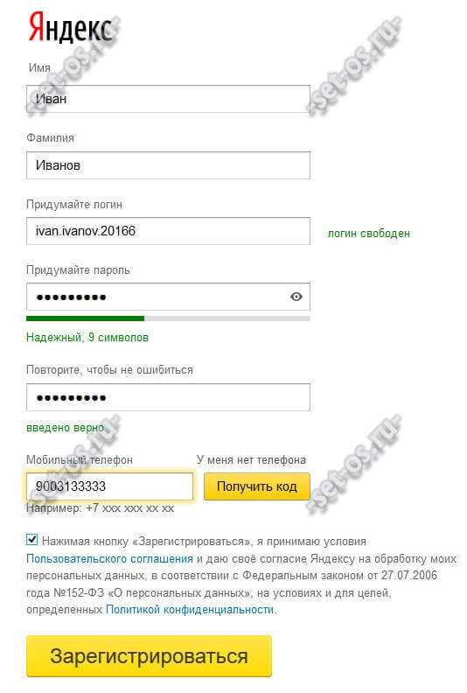Image resolution: width=467 pixels, height=693 pixels.
Task: Click the Яндекс logo
Action: [x=70, y=28]
